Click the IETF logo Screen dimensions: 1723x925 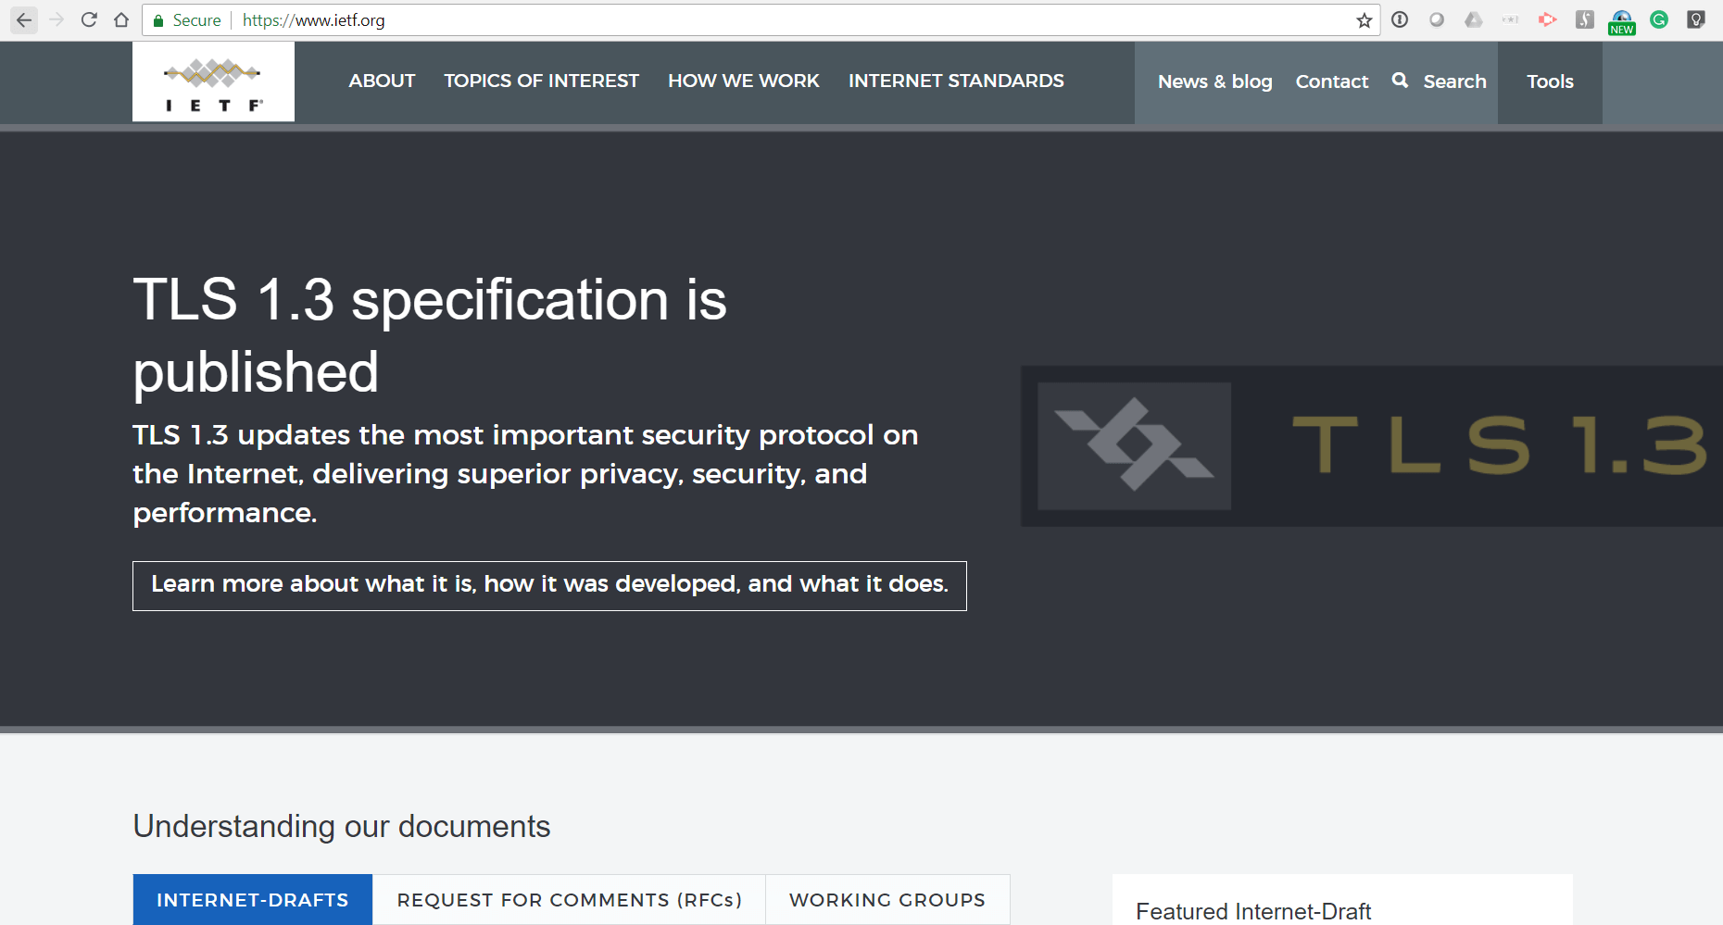pyautogui.click(x=213, y=82)
